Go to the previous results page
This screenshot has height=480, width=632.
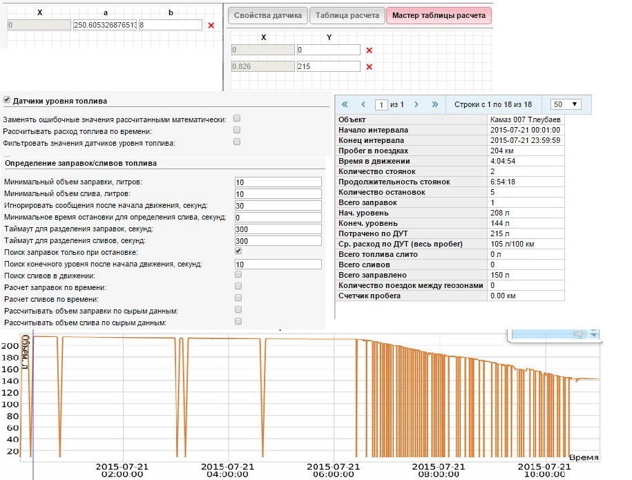[x=363, y=104]
